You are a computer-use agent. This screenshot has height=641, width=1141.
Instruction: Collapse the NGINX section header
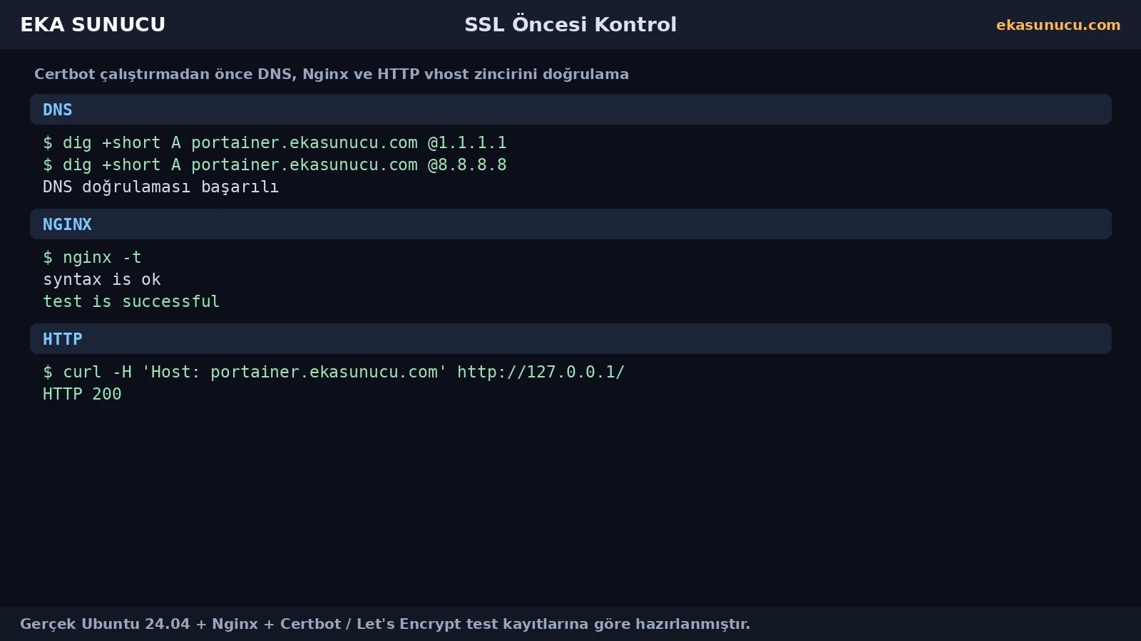(570, 224)
